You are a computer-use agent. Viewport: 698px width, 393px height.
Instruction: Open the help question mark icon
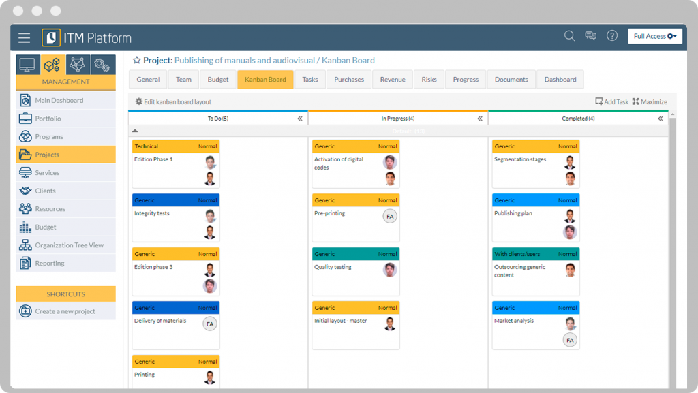[611, 37]
